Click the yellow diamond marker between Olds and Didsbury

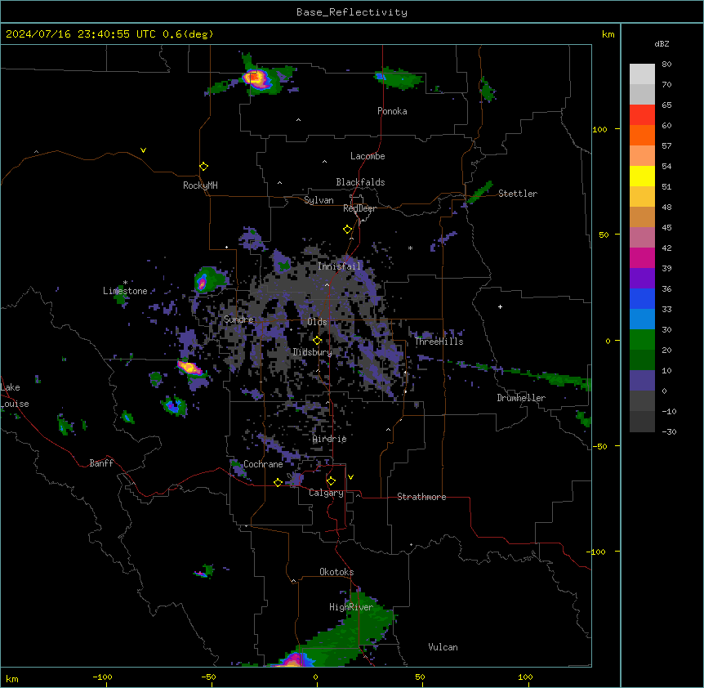pos(317,341)
